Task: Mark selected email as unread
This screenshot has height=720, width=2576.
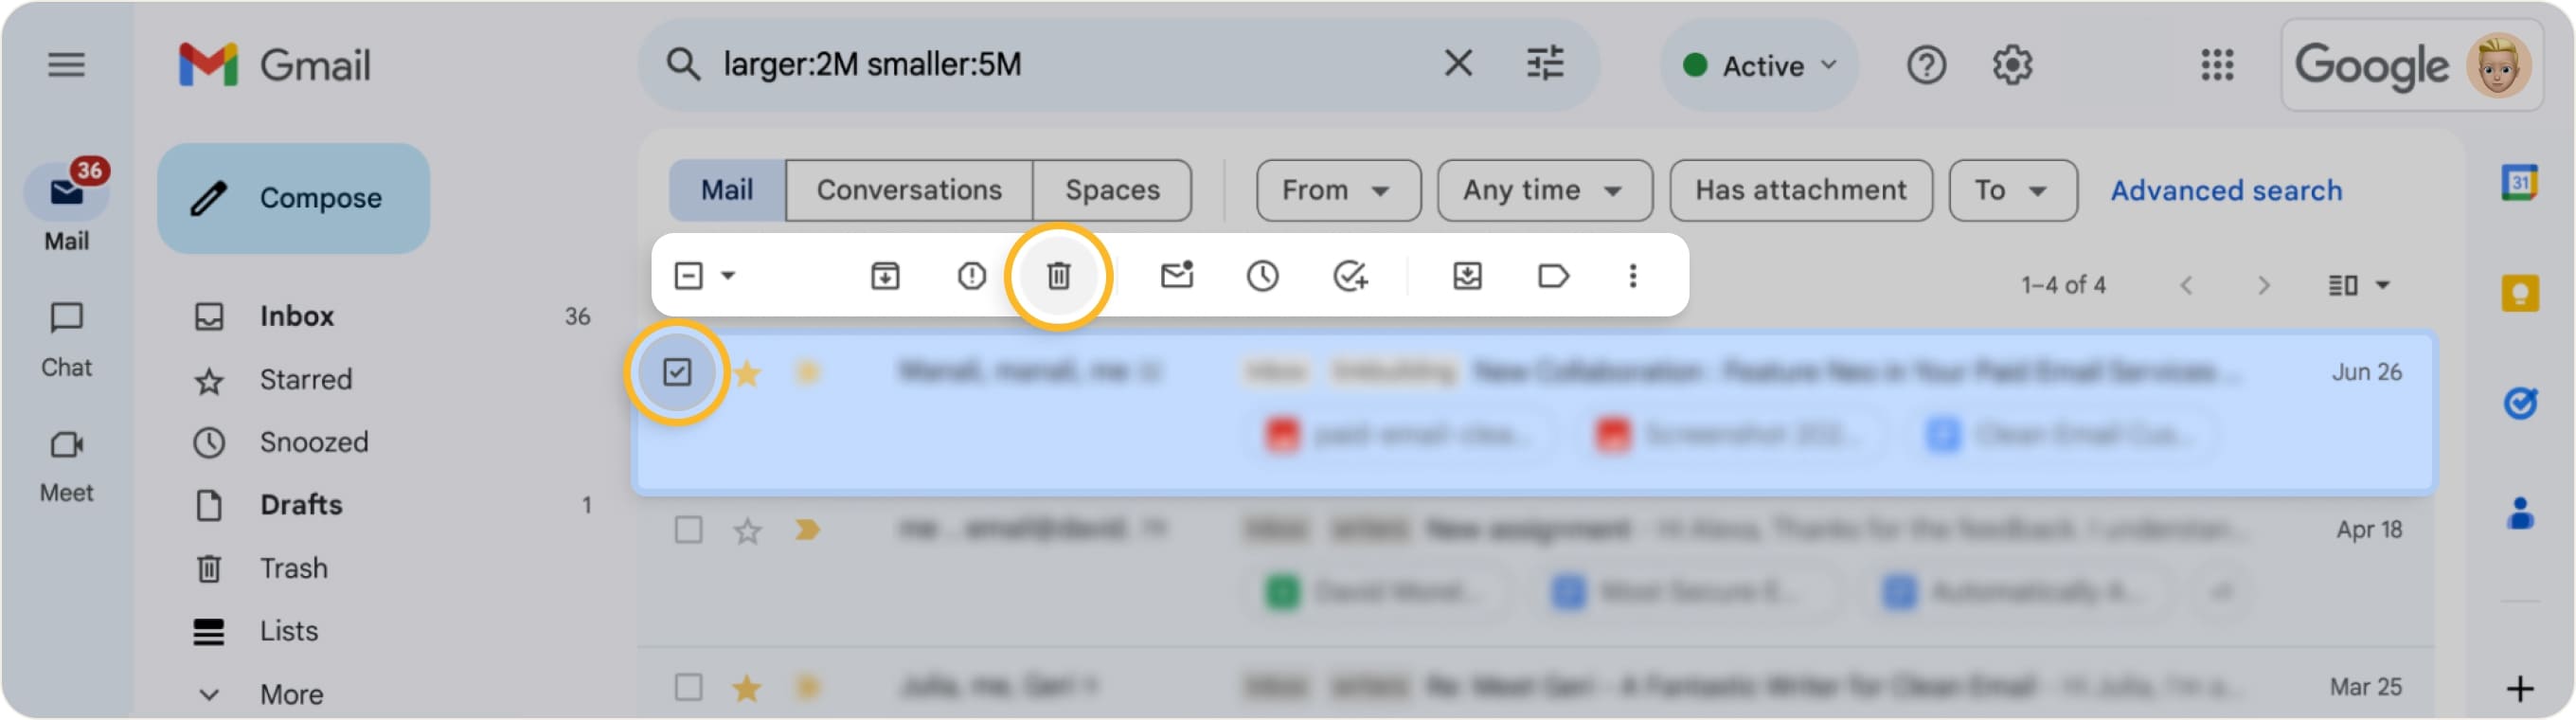Action: point(1176,276)
